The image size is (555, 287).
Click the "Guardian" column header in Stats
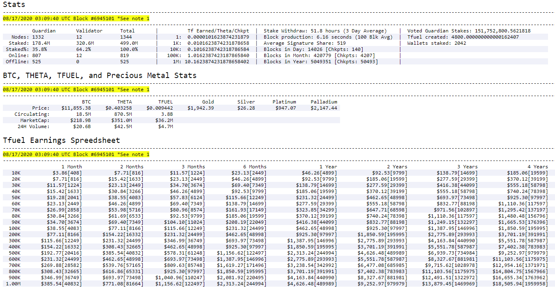pyautogui.click(x=44, y=31)
